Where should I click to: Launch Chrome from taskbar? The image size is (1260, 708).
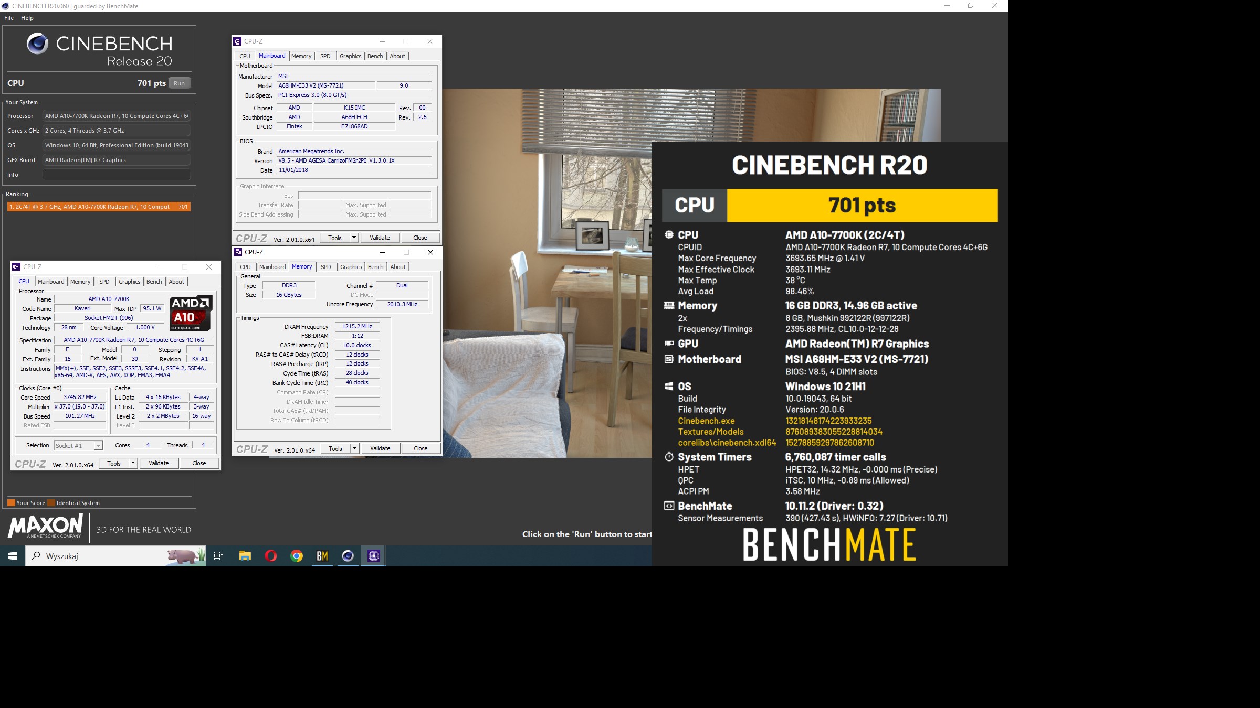297,556
